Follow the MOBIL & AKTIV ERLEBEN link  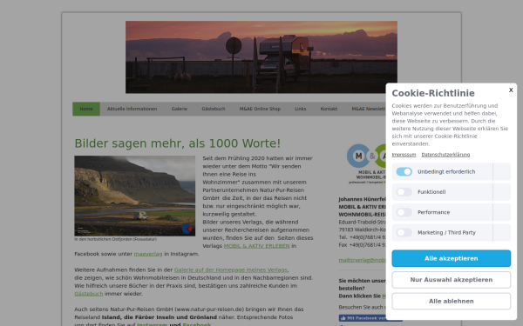(x=256, y=246)
